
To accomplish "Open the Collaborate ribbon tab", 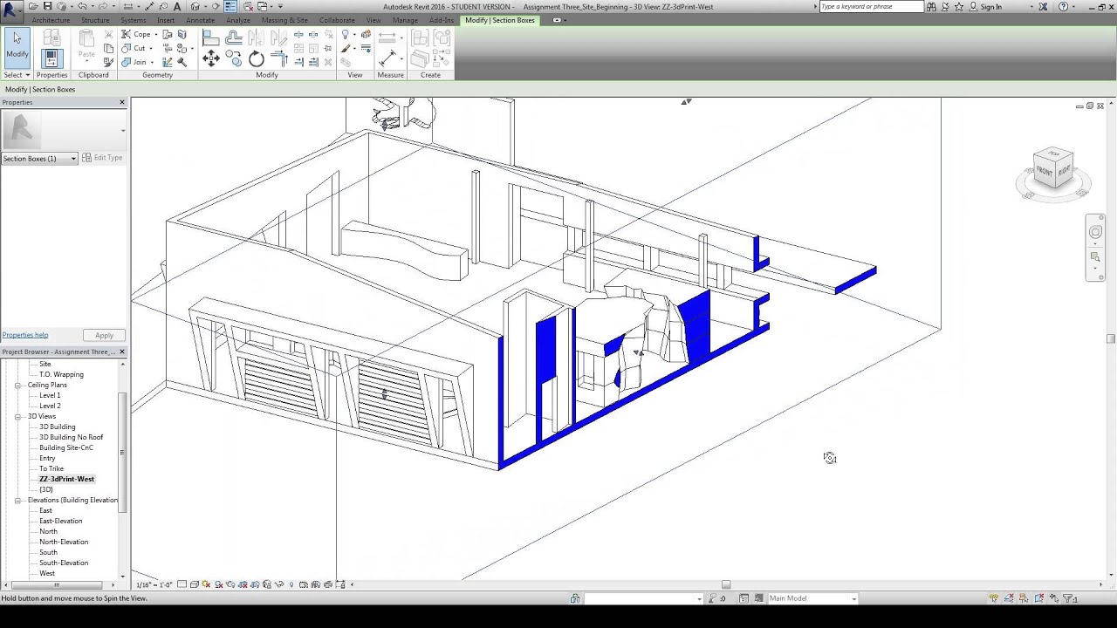I will tap(337, 20).
